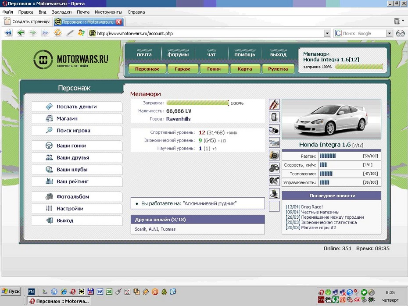Screen dimensions: 408x306
Task: Click the exhaust pipe car part icon
Action: click(x=274, y=130)
